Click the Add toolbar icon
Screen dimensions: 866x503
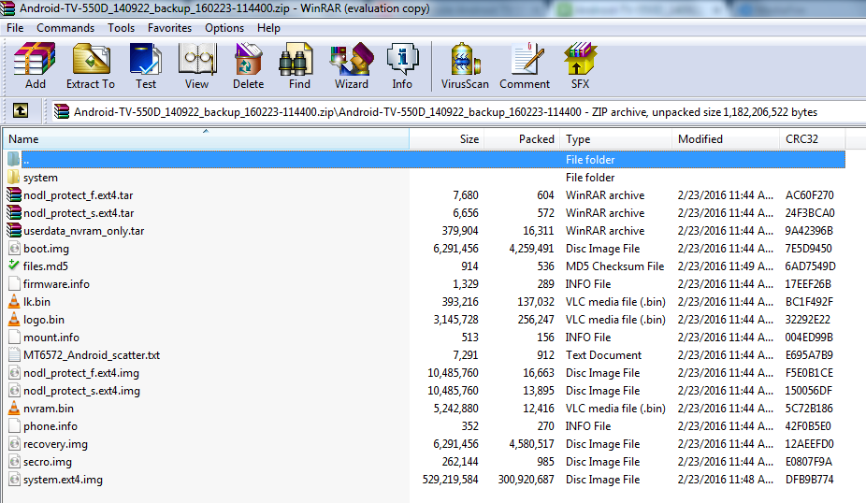[35, 66]
